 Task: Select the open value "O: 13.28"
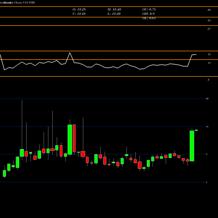(79, 10)
